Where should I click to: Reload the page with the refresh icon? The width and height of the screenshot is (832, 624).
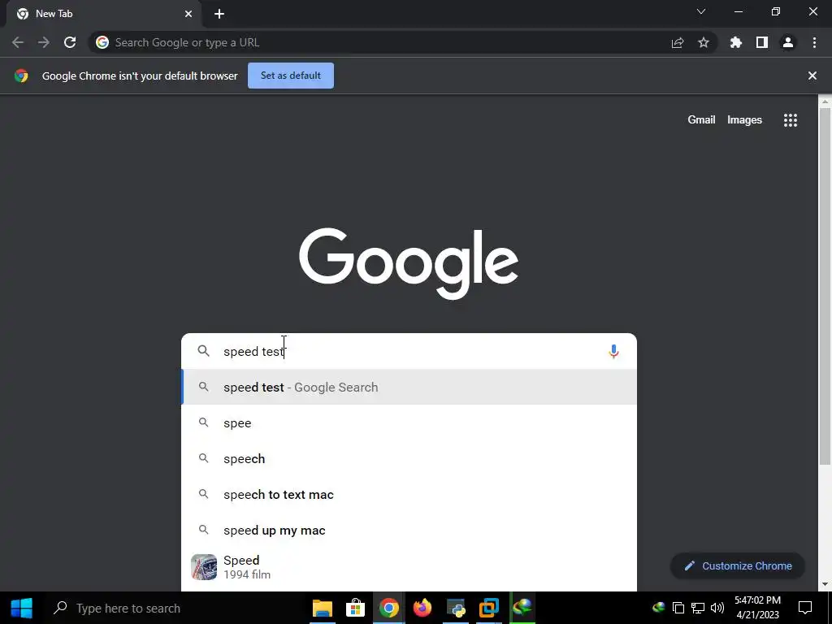tap(70, 42)
